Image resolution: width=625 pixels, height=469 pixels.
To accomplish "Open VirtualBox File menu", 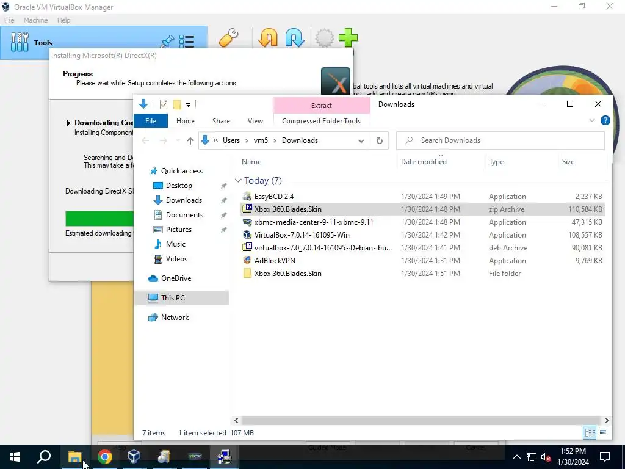I will 9,20.
